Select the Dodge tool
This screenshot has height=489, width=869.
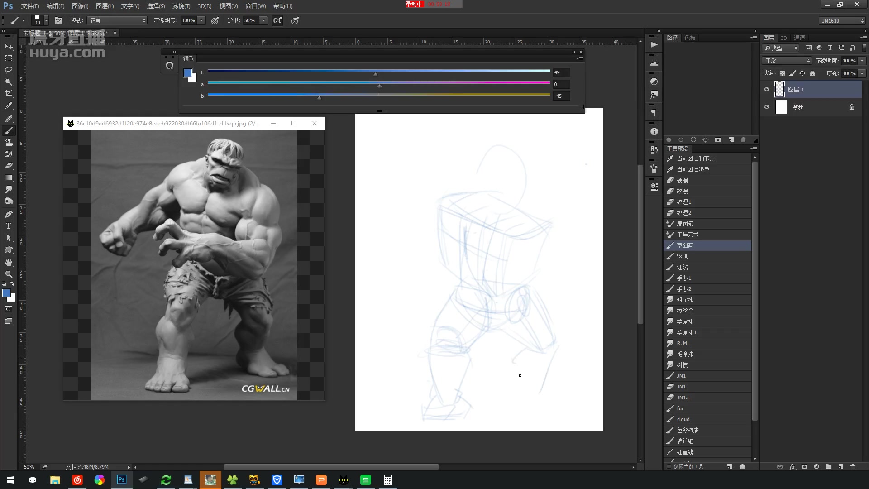9,201
